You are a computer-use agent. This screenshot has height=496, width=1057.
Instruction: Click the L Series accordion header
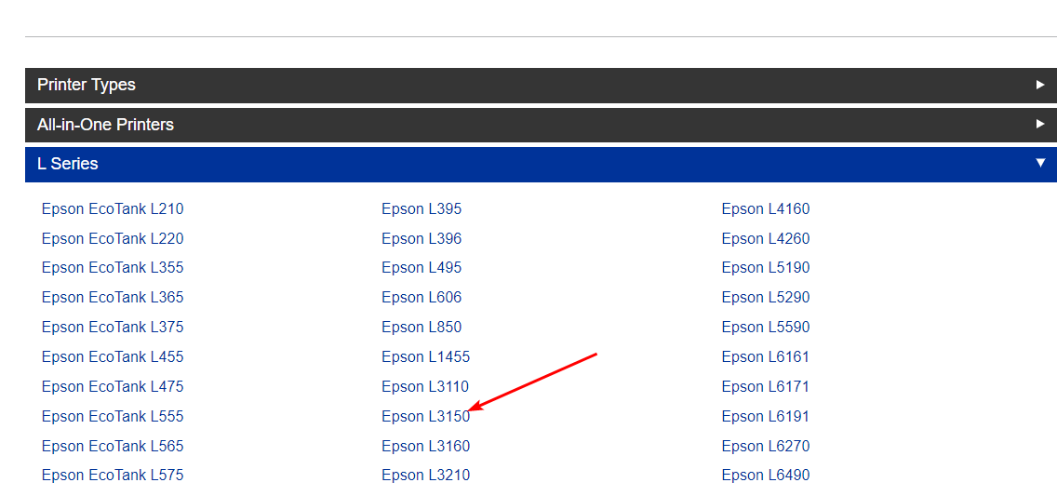tap(541, 164)
